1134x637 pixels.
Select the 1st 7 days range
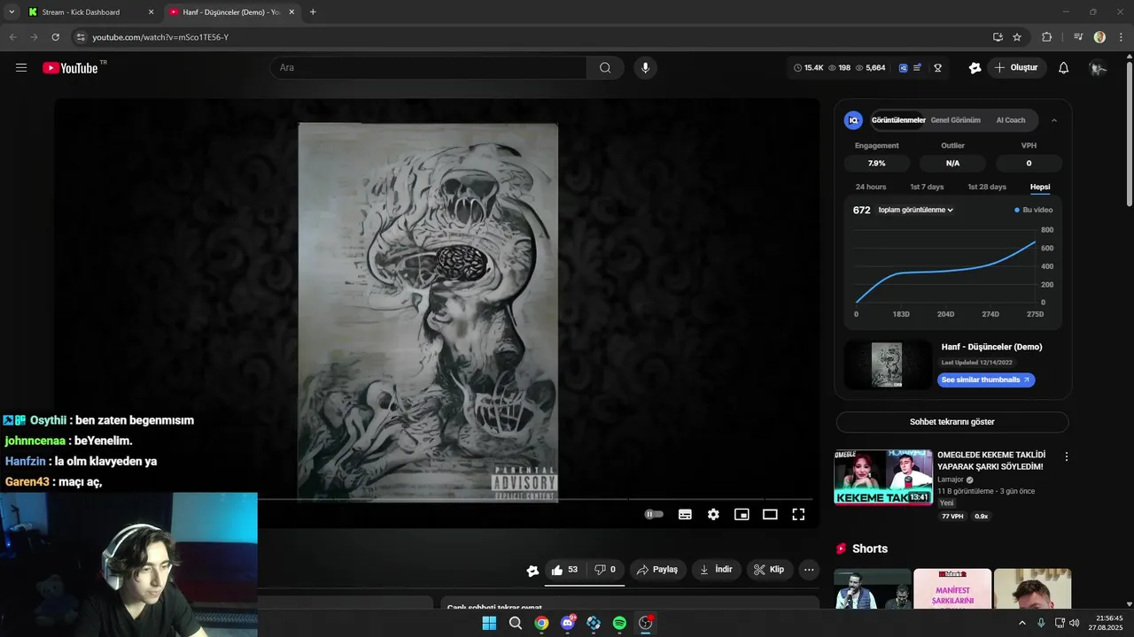(x=927, y=187)
